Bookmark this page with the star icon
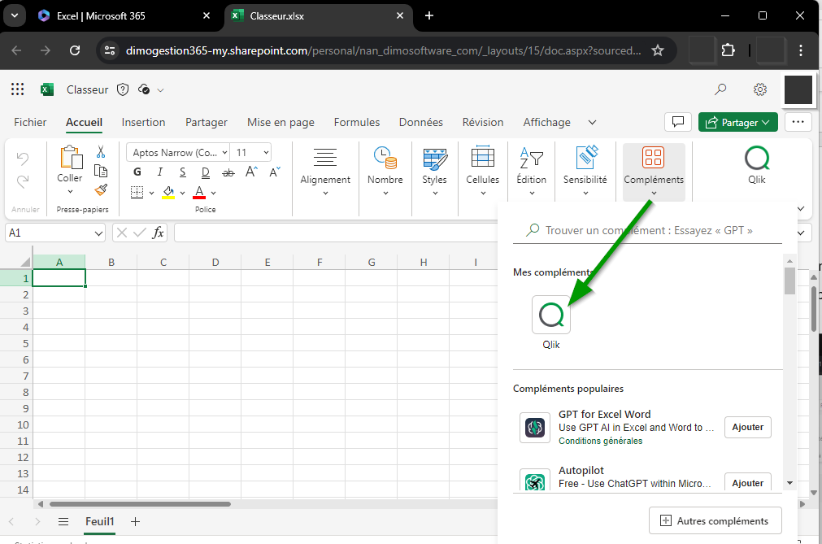Viewport: 822px width, 544px height. coord(658,50)
